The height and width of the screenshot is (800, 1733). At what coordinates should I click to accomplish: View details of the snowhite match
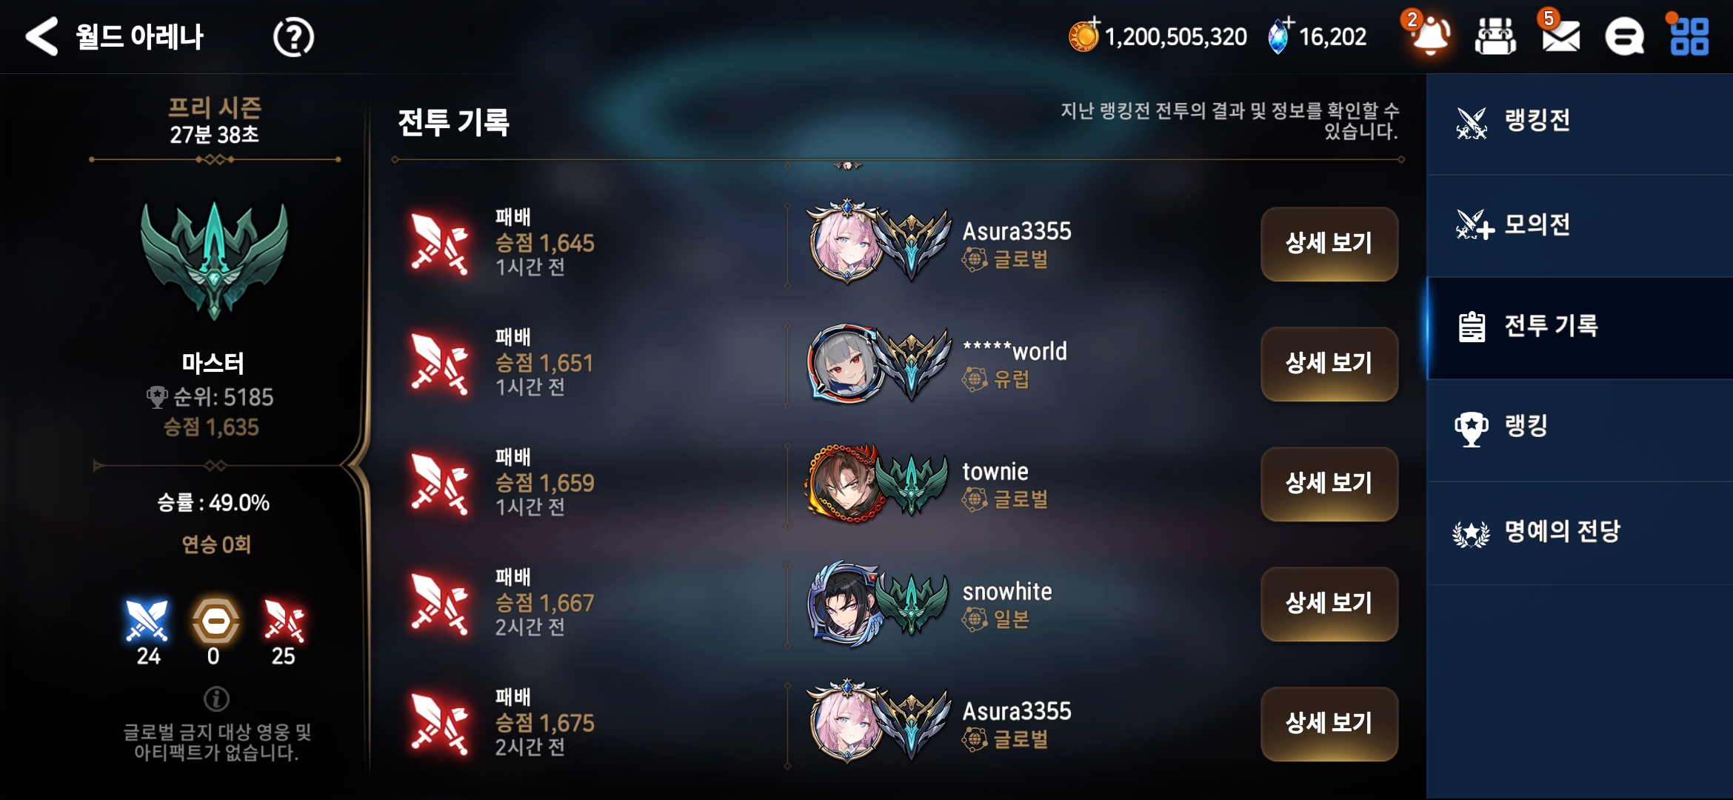(1329, 604)
